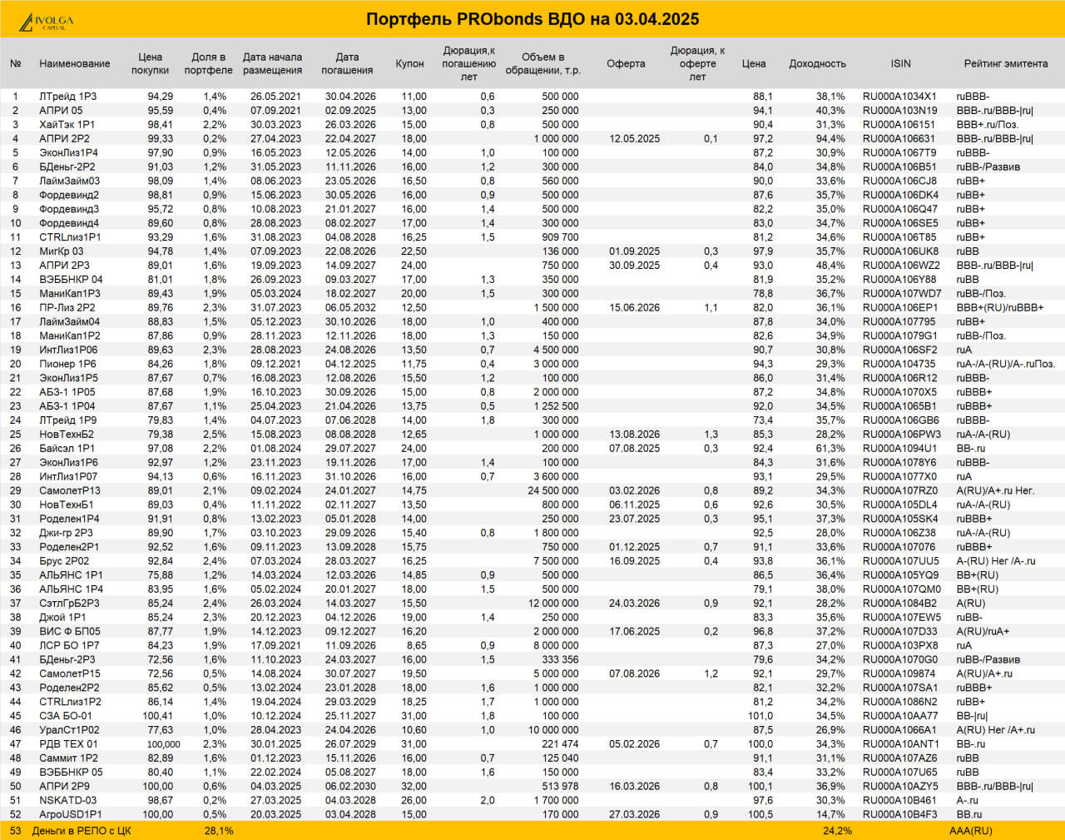The height and width of the screenshot is (840, 1065).
Task: Click the 'Рейтинг эмитента' column header
Action: 1006,63
